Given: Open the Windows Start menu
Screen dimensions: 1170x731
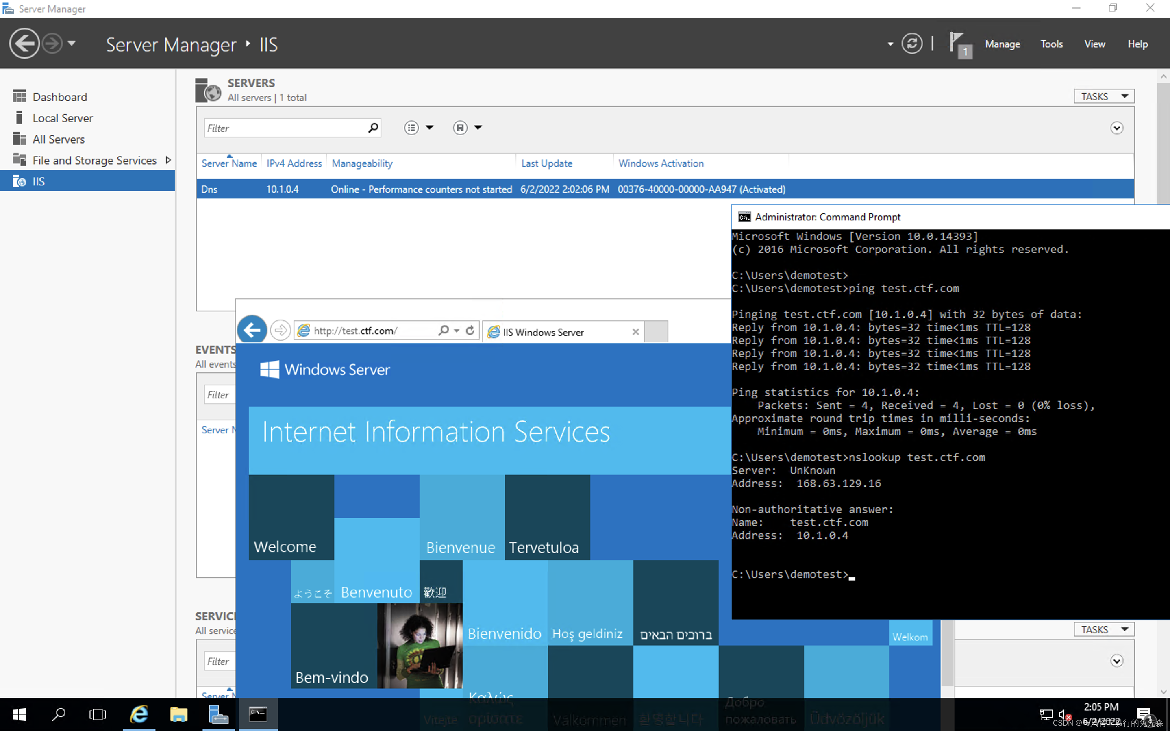Looking at the screenshot, I should point(20,714).
